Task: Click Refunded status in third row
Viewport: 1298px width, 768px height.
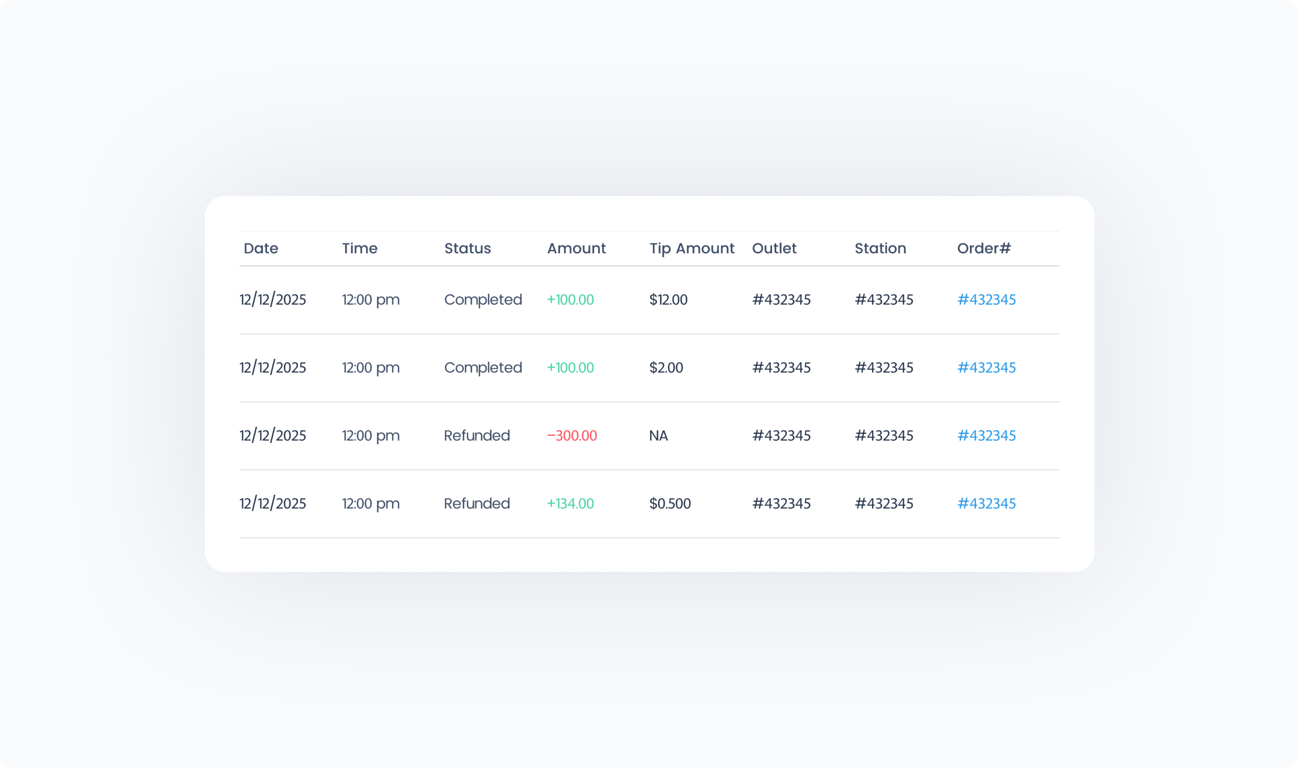Action: click(477, 436)
